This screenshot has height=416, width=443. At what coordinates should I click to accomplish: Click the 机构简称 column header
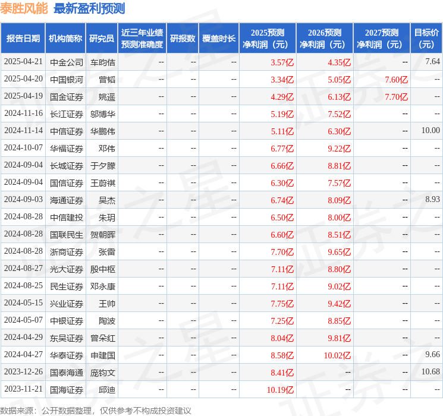pos(65,39)
